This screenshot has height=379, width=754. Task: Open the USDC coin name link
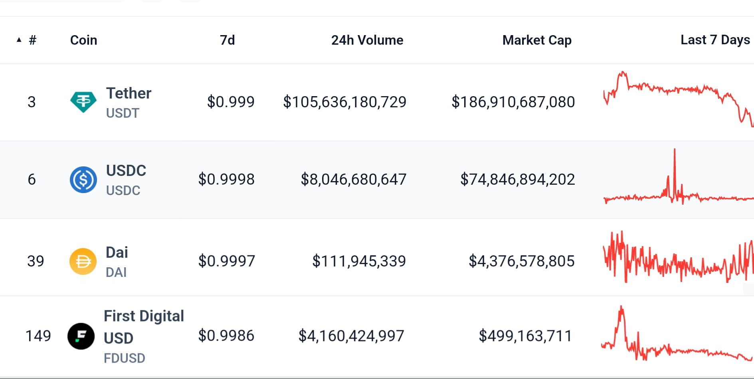pyautogui.click(x=126, y=171)
